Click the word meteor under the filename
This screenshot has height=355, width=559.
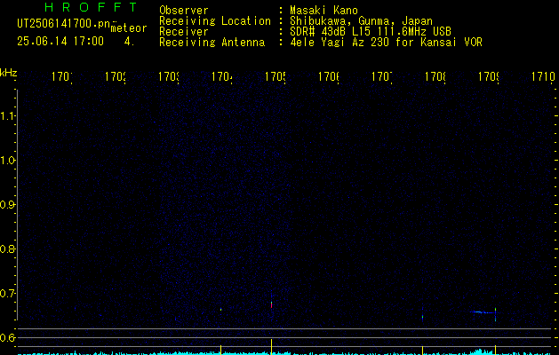tap(129, 28)
